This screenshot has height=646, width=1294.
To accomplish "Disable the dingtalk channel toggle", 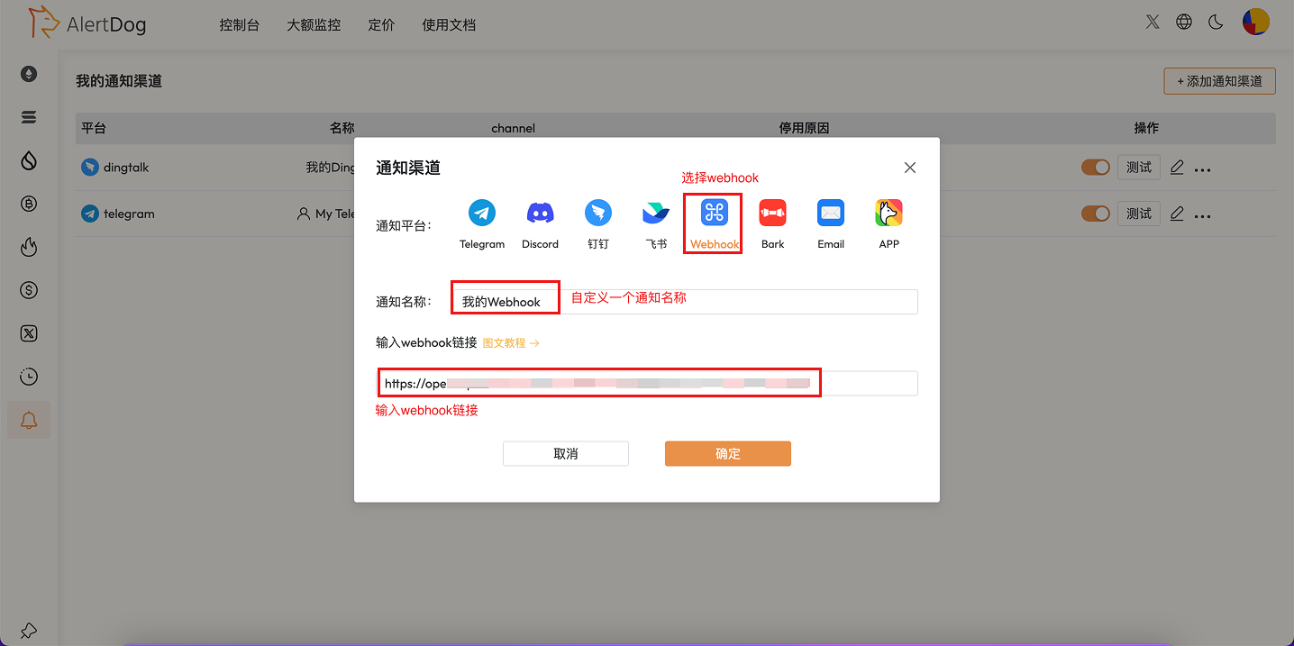I will point(1095,167).
